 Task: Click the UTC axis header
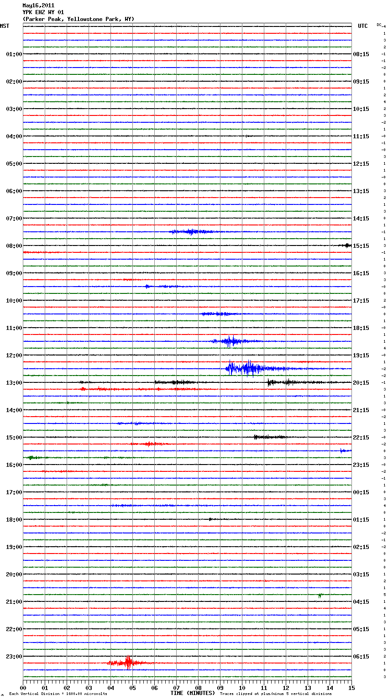pyautogui.click(x=362, y=26)
